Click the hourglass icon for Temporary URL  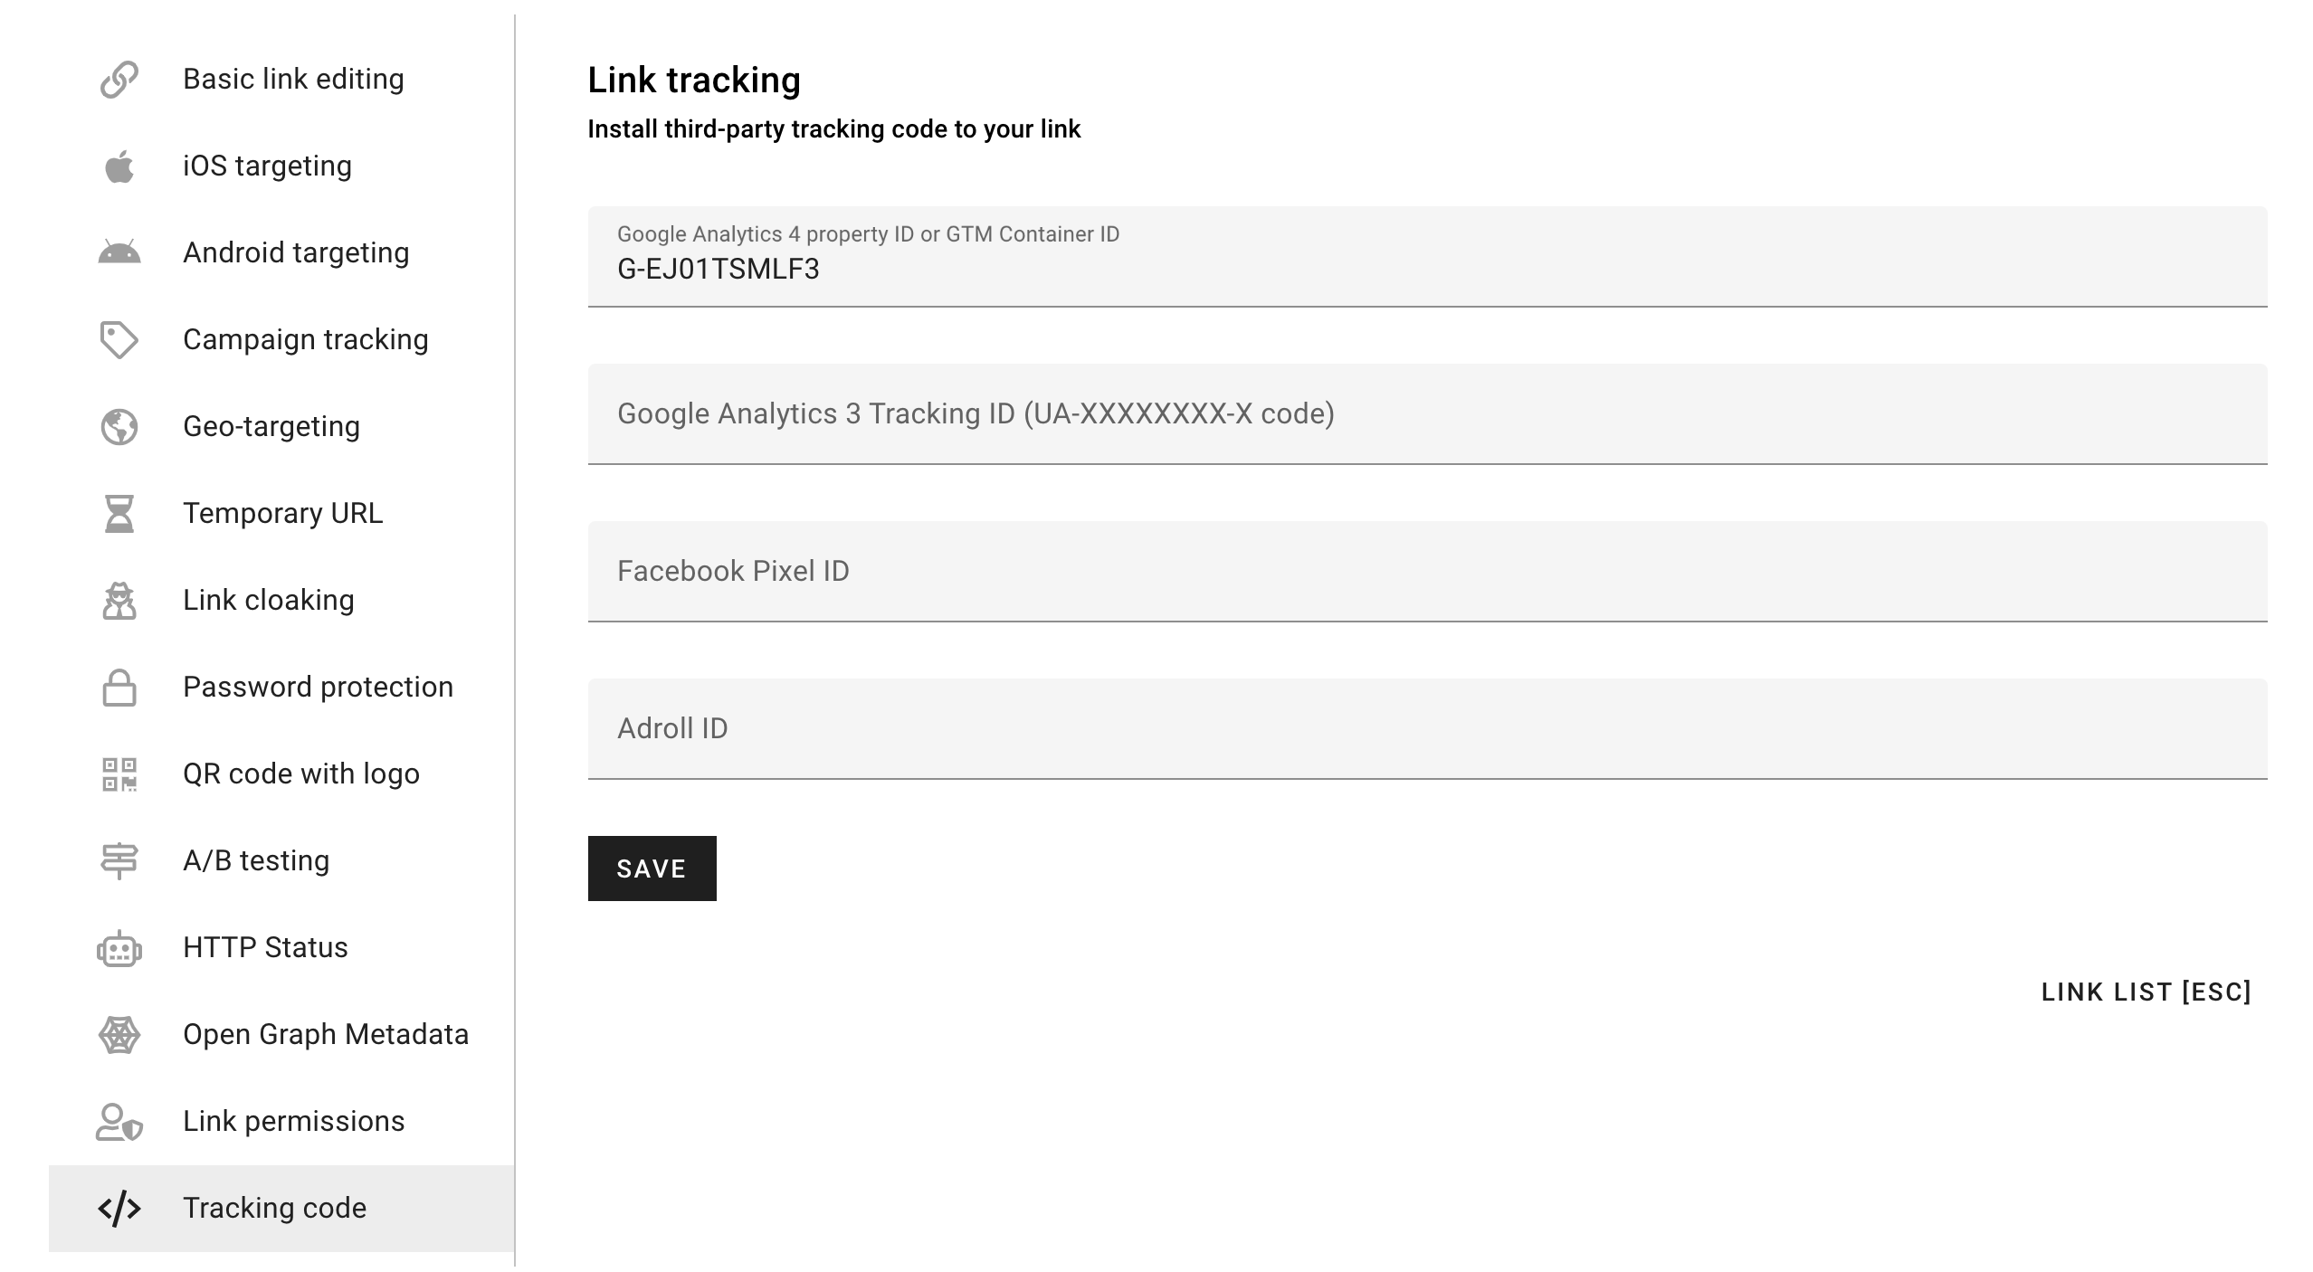119,514
